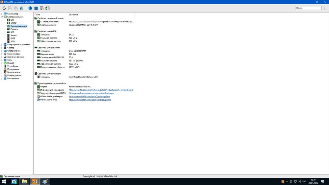Open the foxconnchannel.com product info link
Image resolution: width=329 pixels, height=185 pixels.
pyautogui.click(x=101, y=90)
